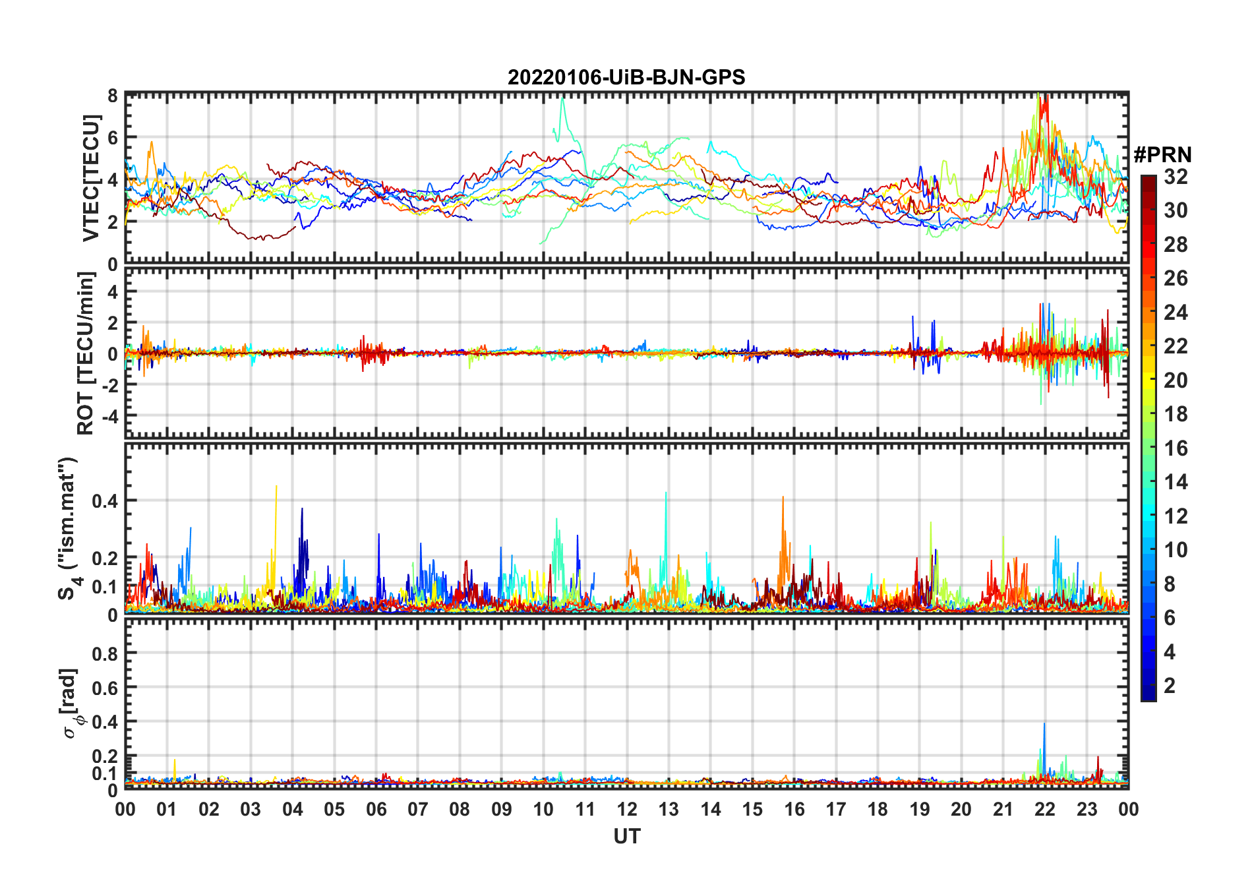This screenshot has height=877, width=1254.
Task: Click colorbar tick label 12
Action: point(1176,516)
